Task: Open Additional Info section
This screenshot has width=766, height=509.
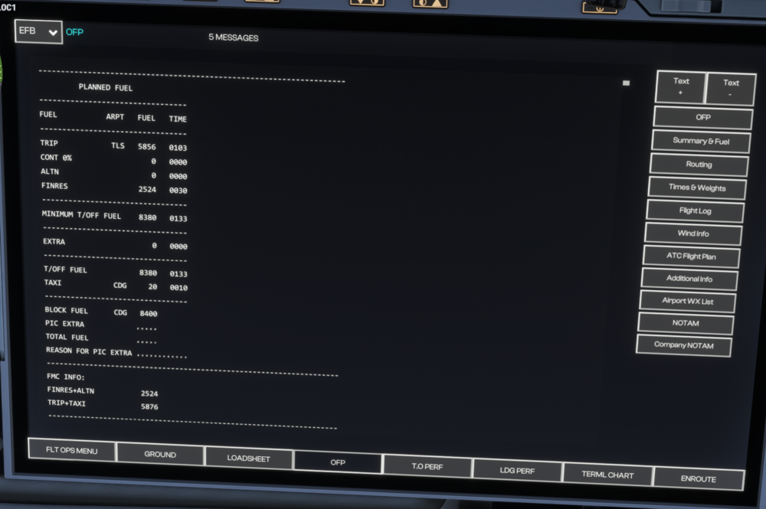Action: [x=689, y=279]
